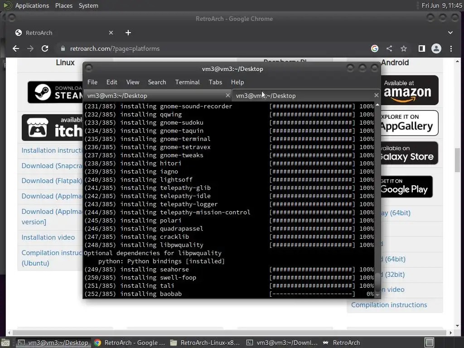
Task: Open the Installation video link under Linux
Action: [x=48, y=237]
